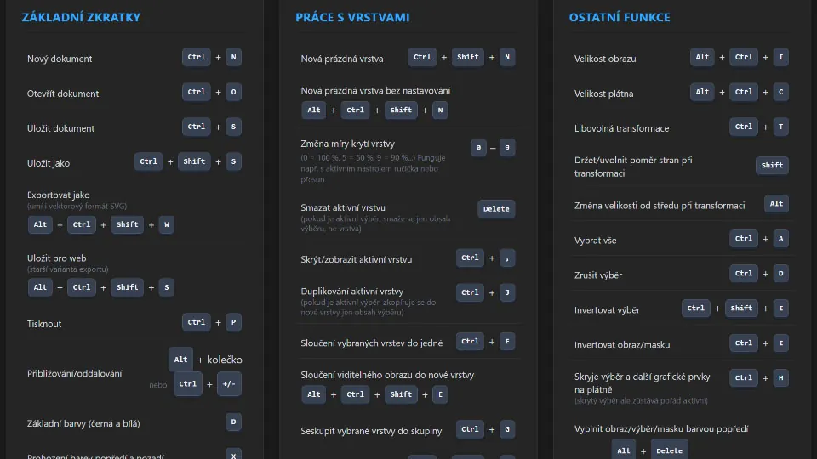
Task: Click the E key beside Sloučení vybraných vrstev
Action: [507, 342]
